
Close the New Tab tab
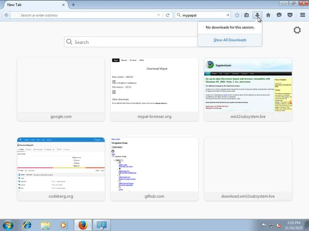coord(63,5)
